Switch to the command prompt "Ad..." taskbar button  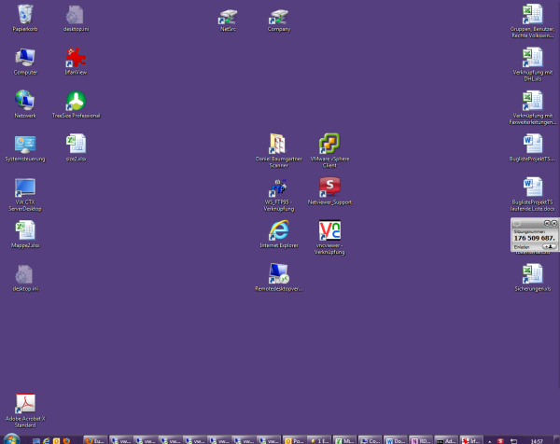(446, 440)
